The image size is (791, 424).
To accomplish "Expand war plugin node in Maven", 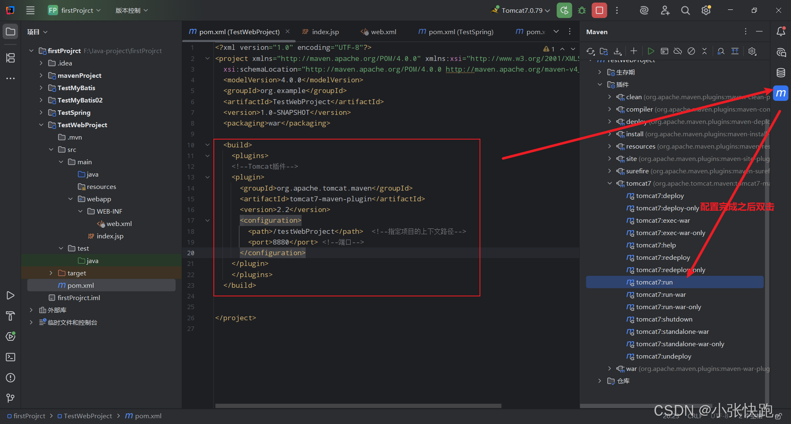I will (x=610, y=368).
